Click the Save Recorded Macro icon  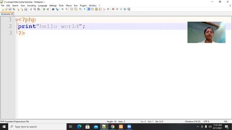click(x=129, y=9)
